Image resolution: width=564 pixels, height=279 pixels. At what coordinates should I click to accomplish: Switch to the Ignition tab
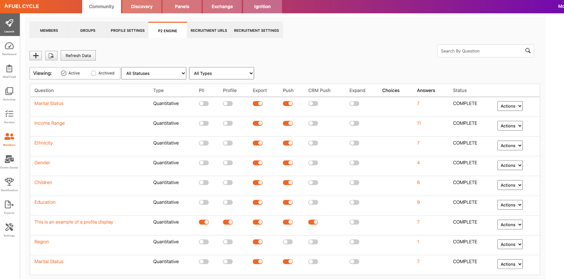[x=262, y=7]
